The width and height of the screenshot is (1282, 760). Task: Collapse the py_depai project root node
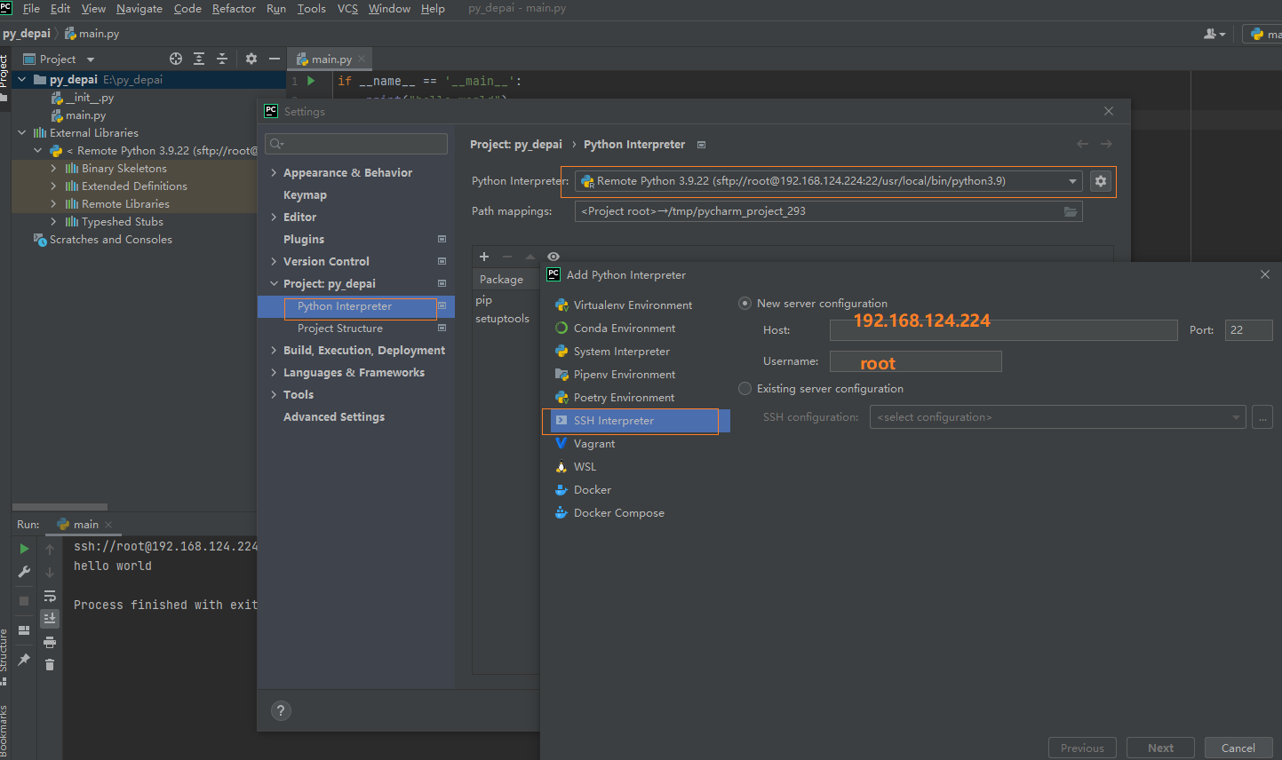[x=21, y=80]
